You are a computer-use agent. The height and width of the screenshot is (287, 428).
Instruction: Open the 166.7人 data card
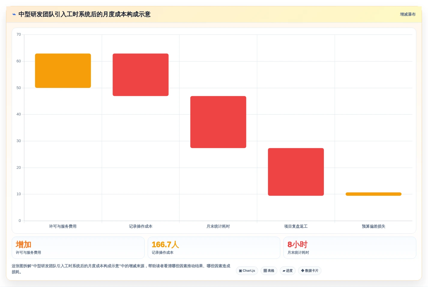tap(214, 248)
